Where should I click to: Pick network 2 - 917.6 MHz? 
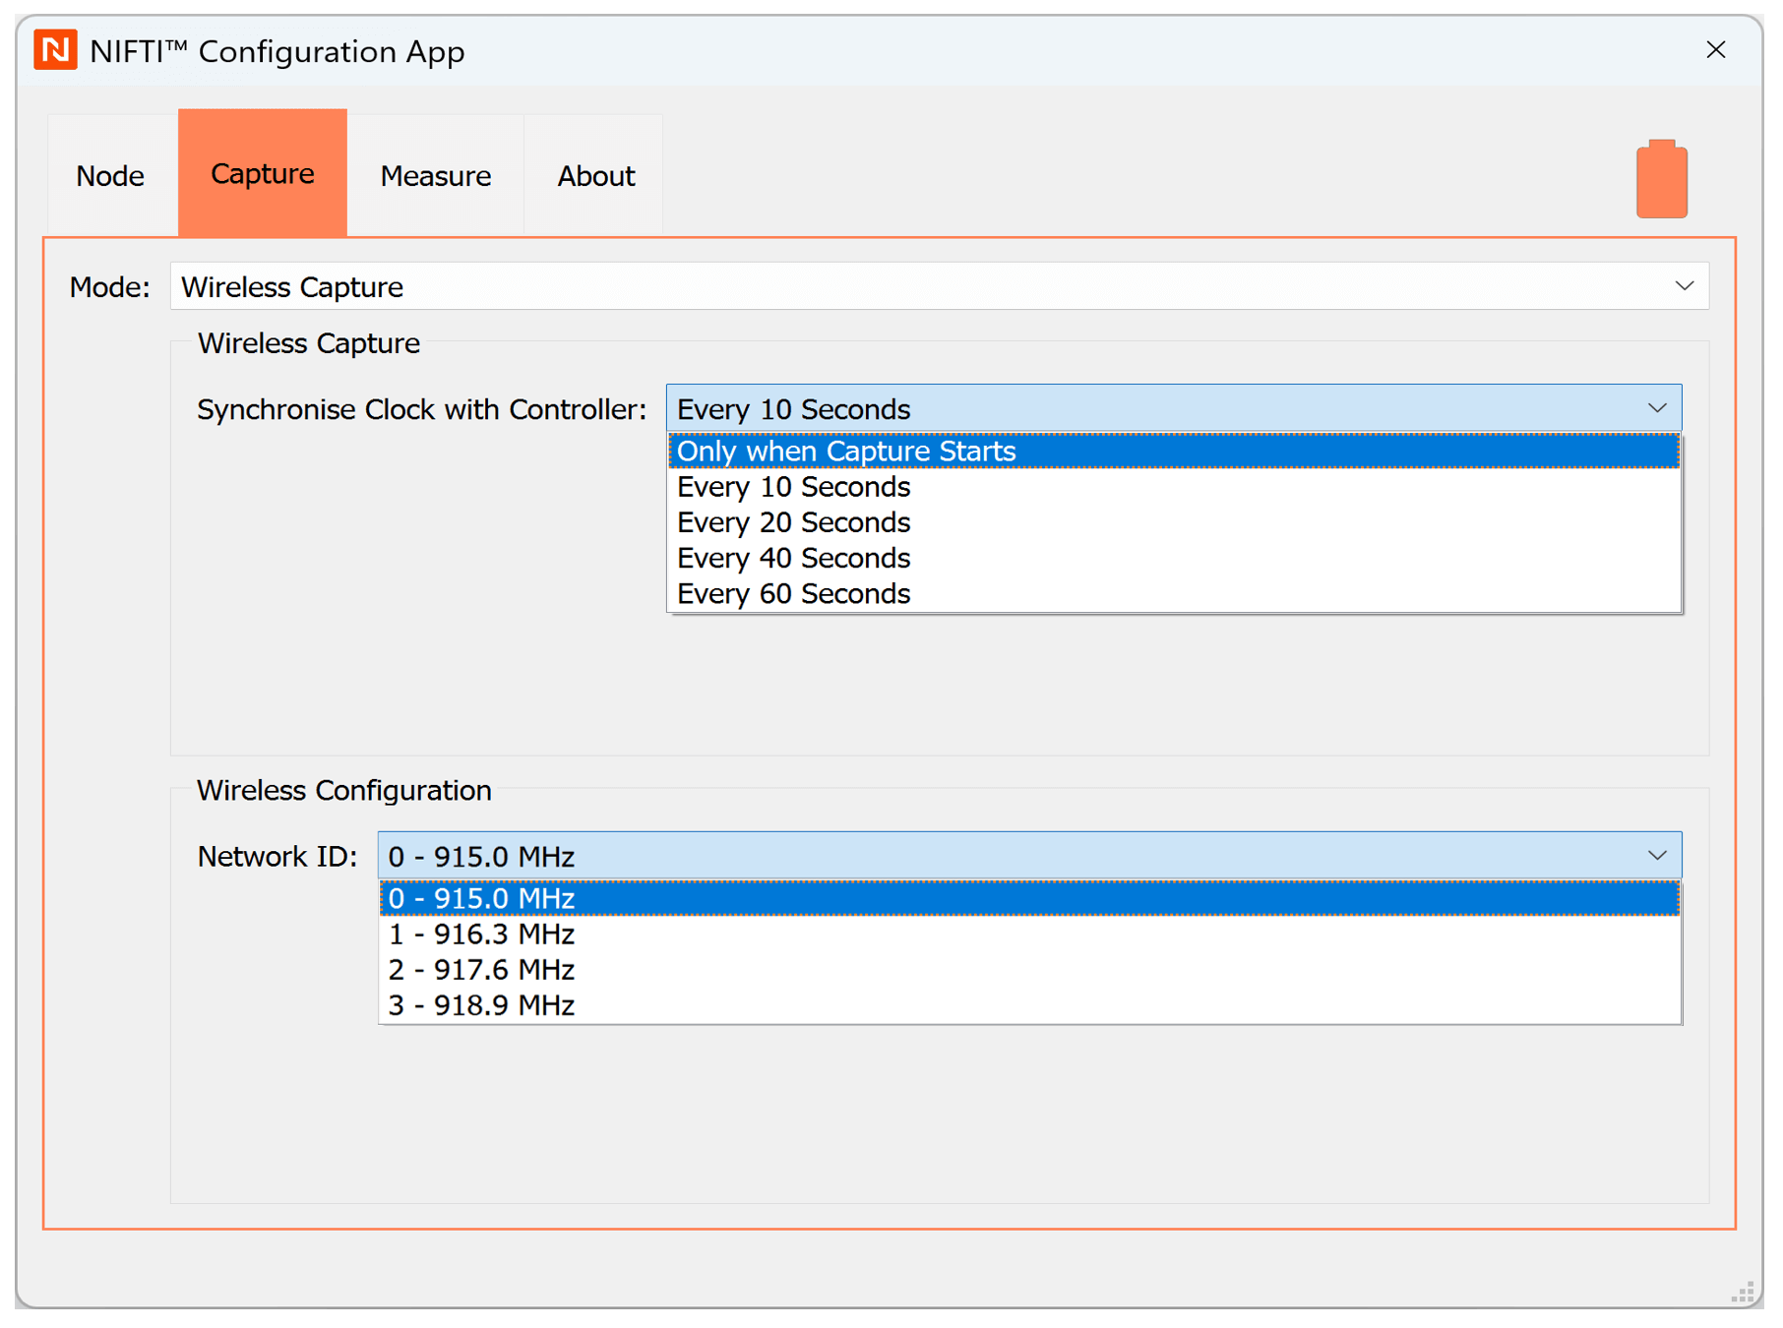[x=1030, y=969]
